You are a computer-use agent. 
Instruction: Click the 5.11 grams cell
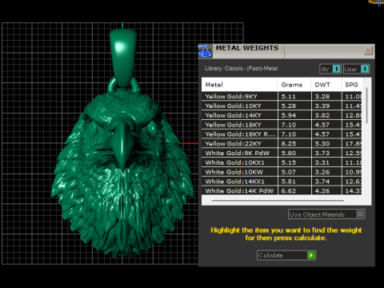click(294, 96)
